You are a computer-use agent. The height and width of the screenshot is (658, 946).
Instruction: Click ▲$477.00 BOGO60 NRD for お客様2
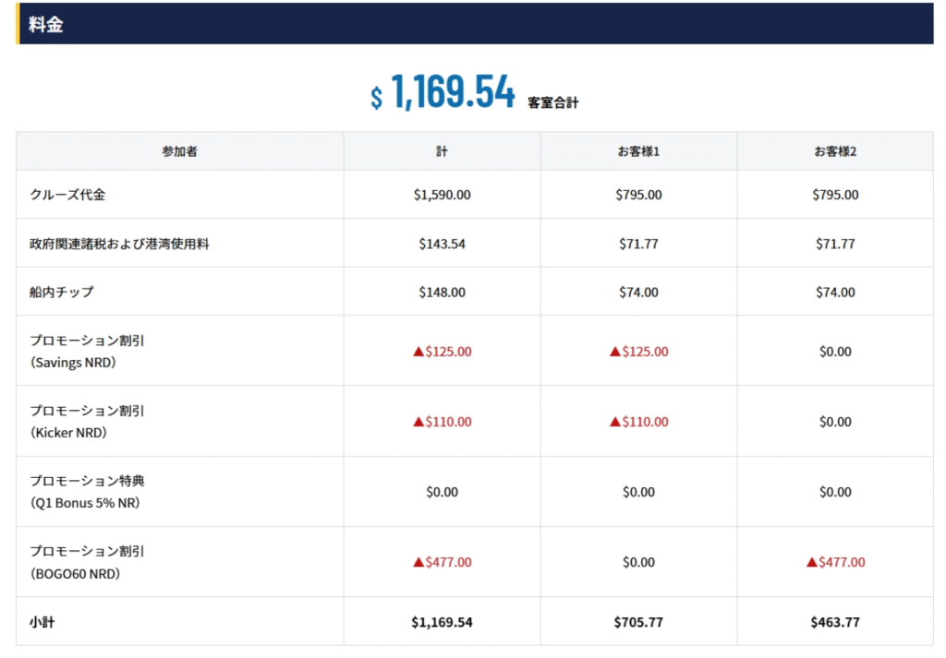click(x=835, y=562)
